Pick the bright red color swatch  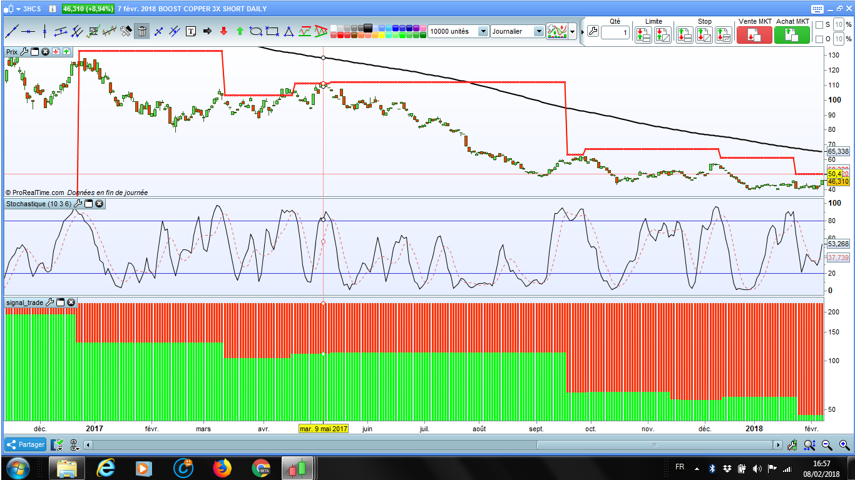coord(340,35)
